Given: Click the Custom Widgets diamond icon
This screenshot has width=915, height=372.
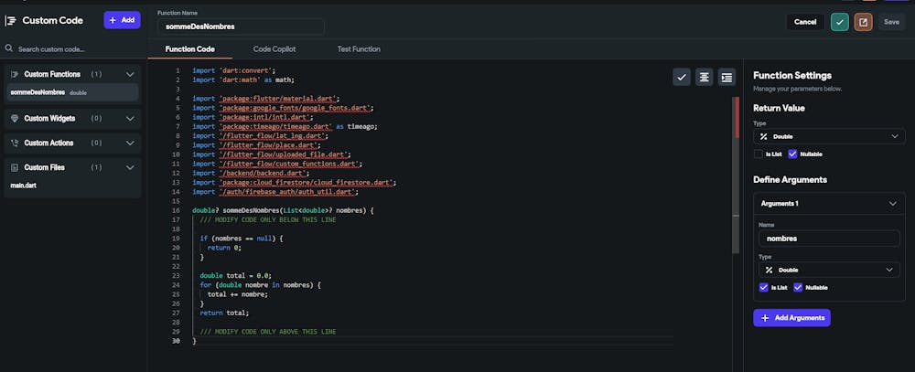Looking at the screenshot, I should [x=15, y=118].
